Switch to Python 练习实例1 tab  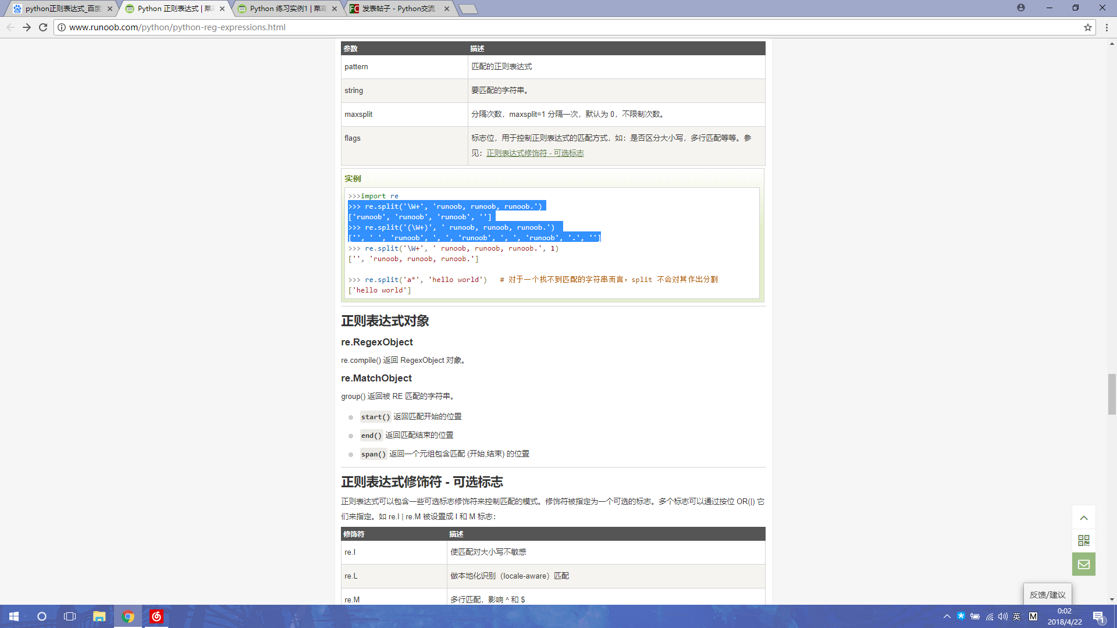[285, 9]
